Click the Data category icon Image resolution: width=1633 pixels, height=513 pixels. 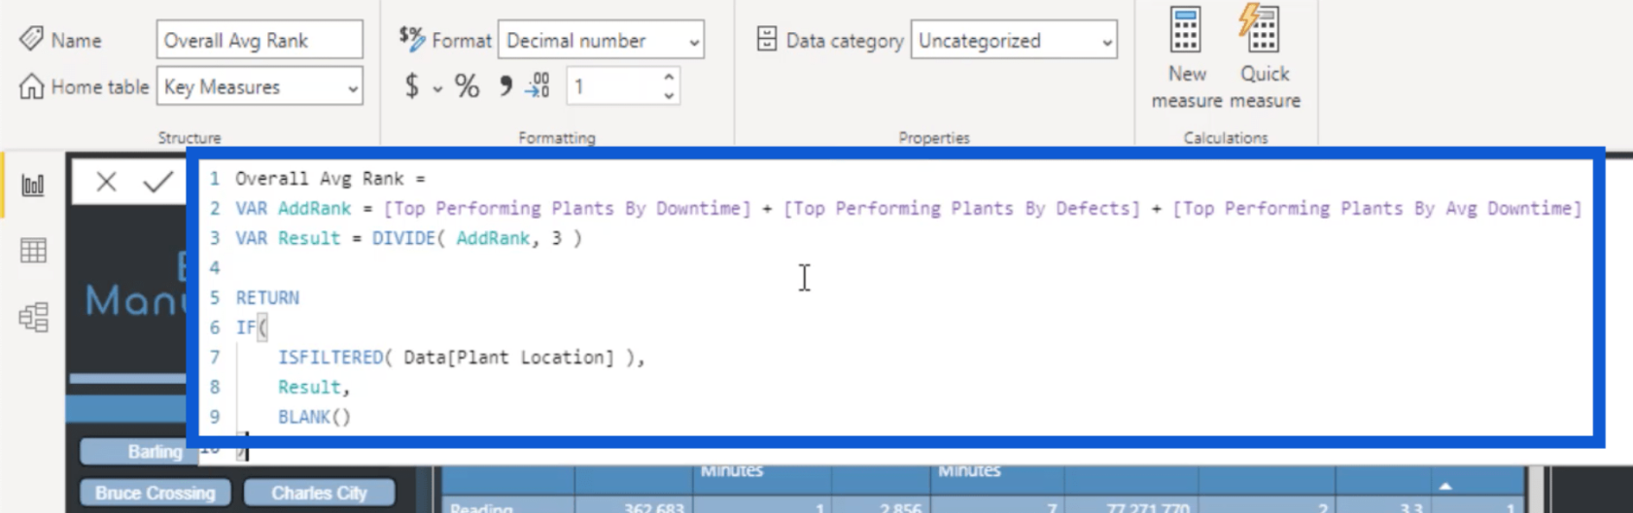(767, 40)
